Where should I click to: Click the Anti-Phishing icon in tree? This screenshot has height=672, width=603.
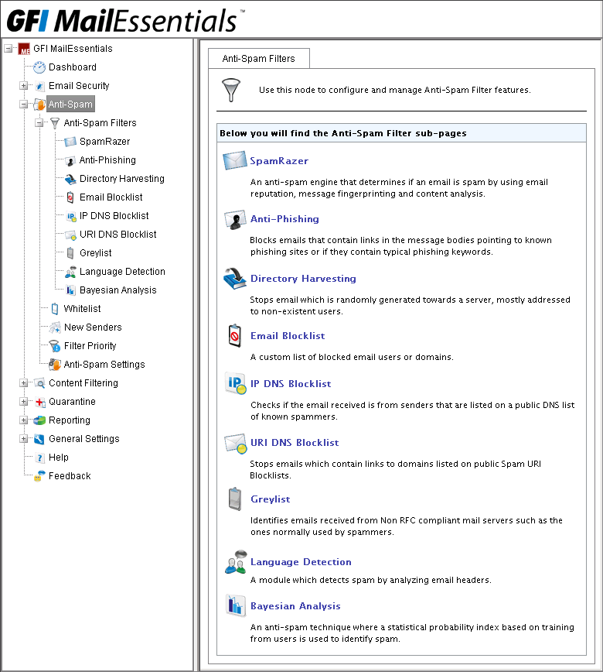(x=70, y=161)
